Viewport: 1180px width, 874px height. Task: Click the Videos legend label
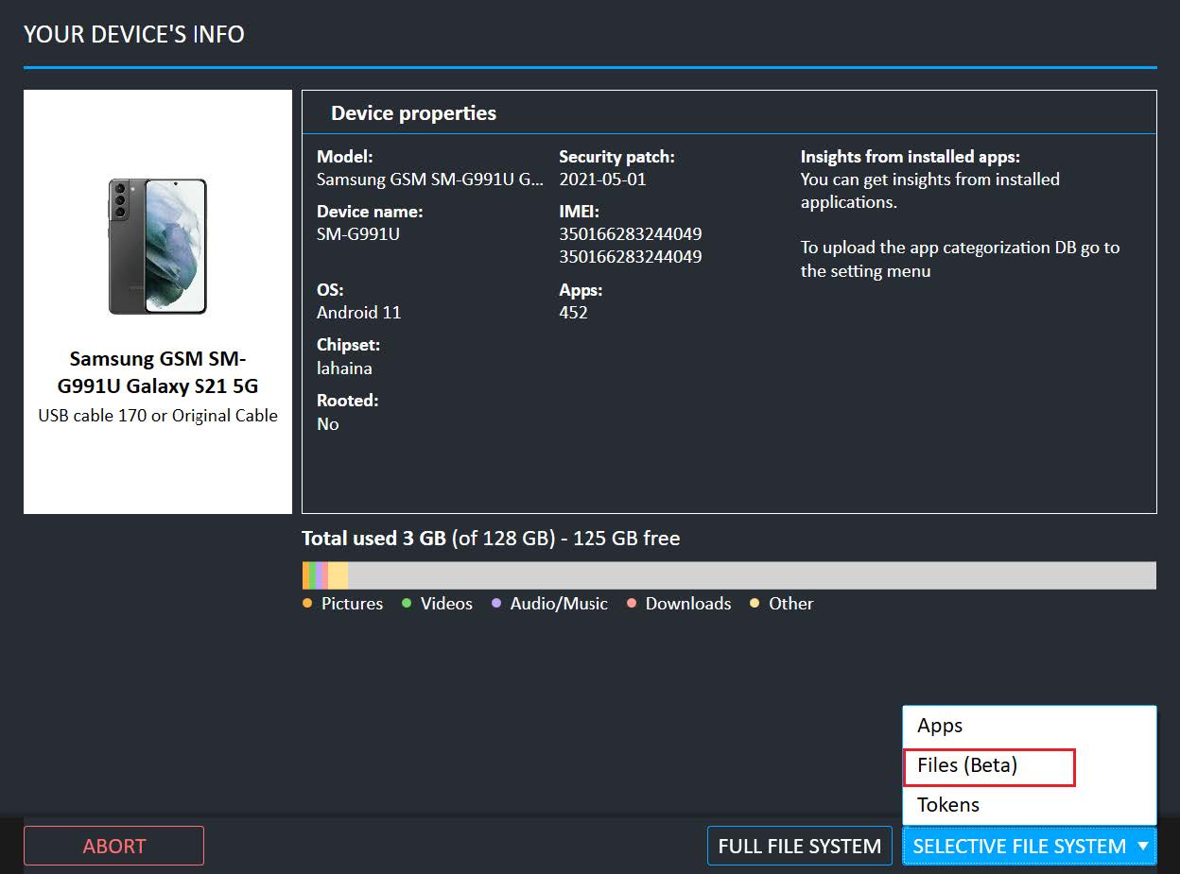tap(446, 604)
